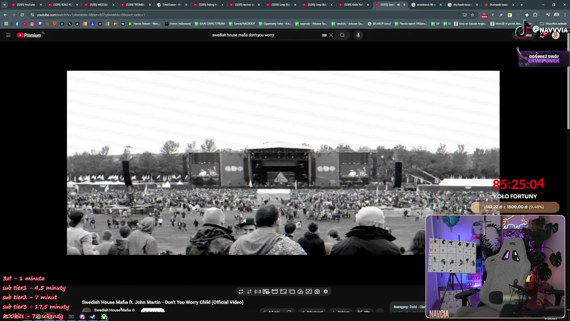570x321 pixels.
Task: Open the TikTok bookmark icon
Action: (x=77, y=24)
